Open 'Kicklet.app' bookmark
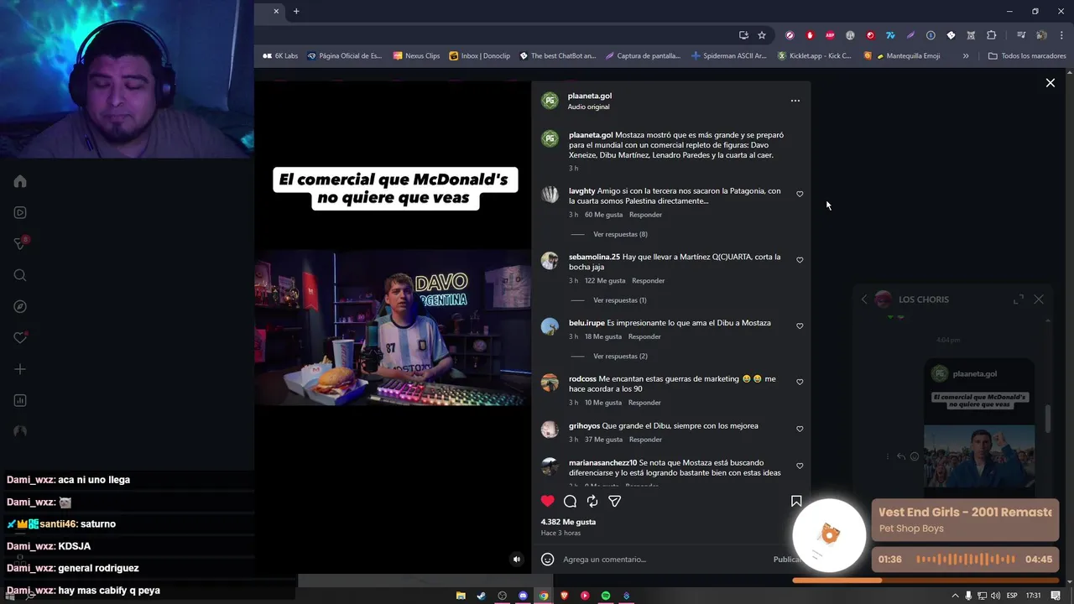The width and height of the screenshot is (1074, 604). tap(814, 56)
